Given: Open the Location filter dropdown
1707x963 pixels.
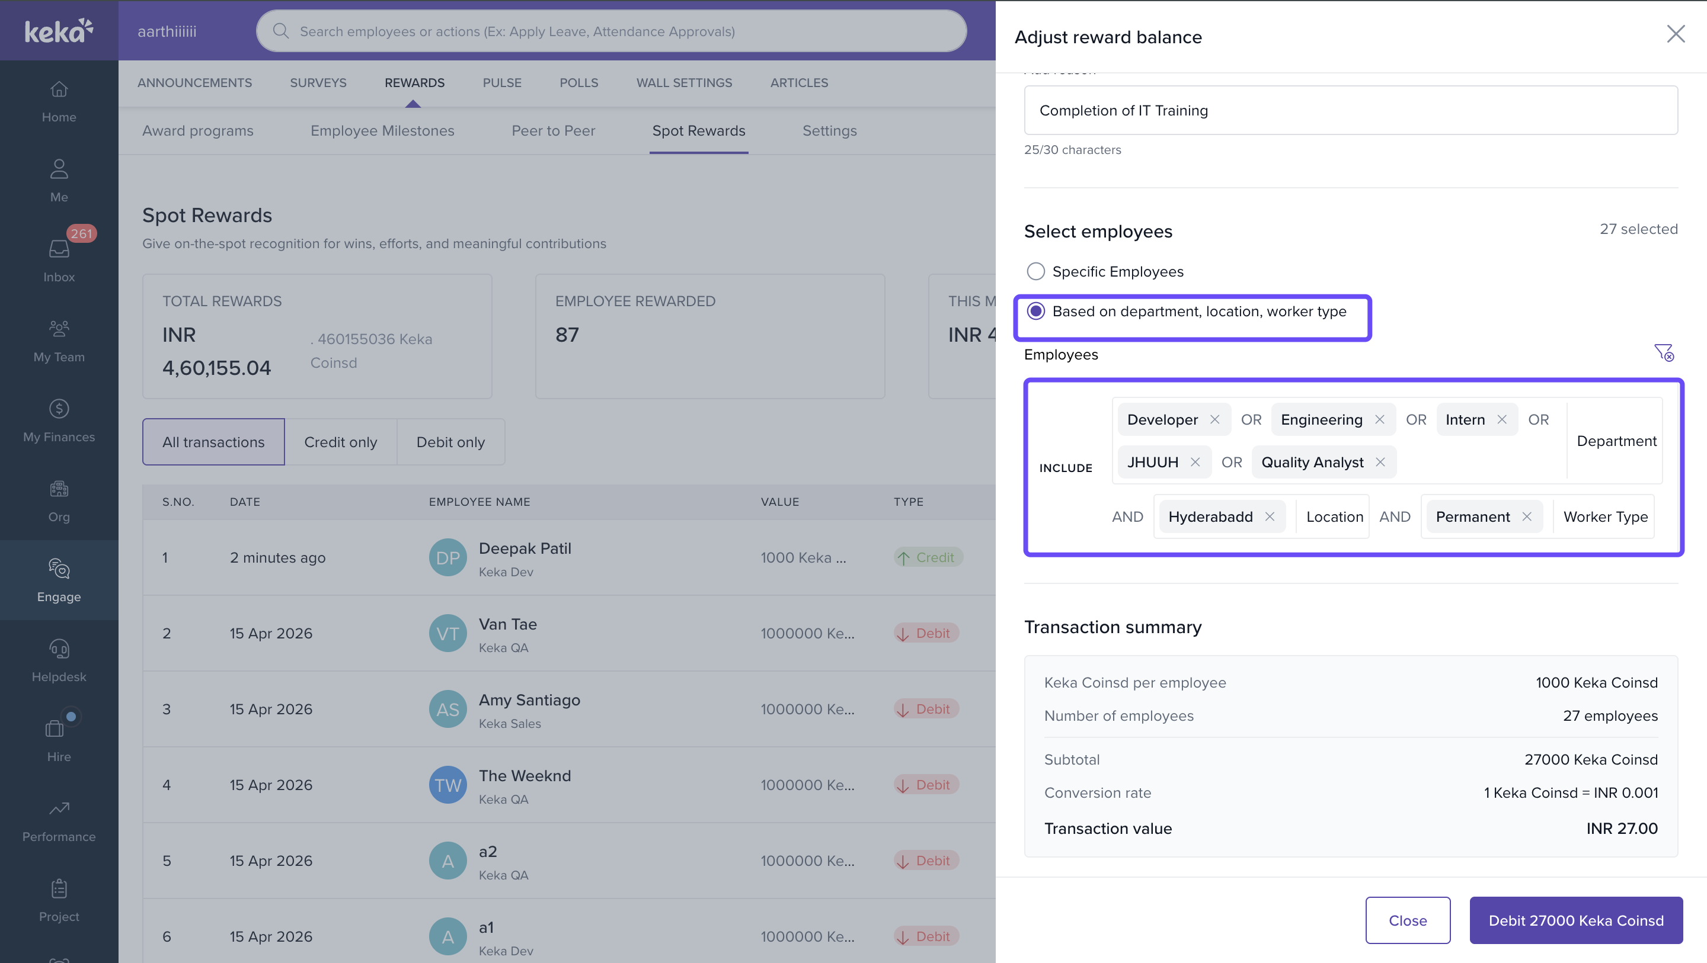Looking at the screenshot, I should [1334, 516].
